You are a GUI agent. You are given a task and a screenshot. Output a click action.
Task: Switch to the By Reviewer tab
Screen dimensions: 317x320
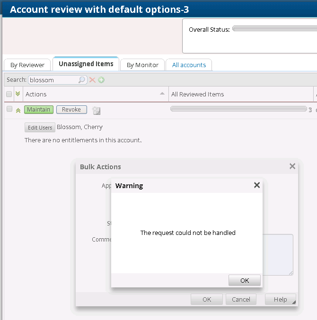coord(27,65)
